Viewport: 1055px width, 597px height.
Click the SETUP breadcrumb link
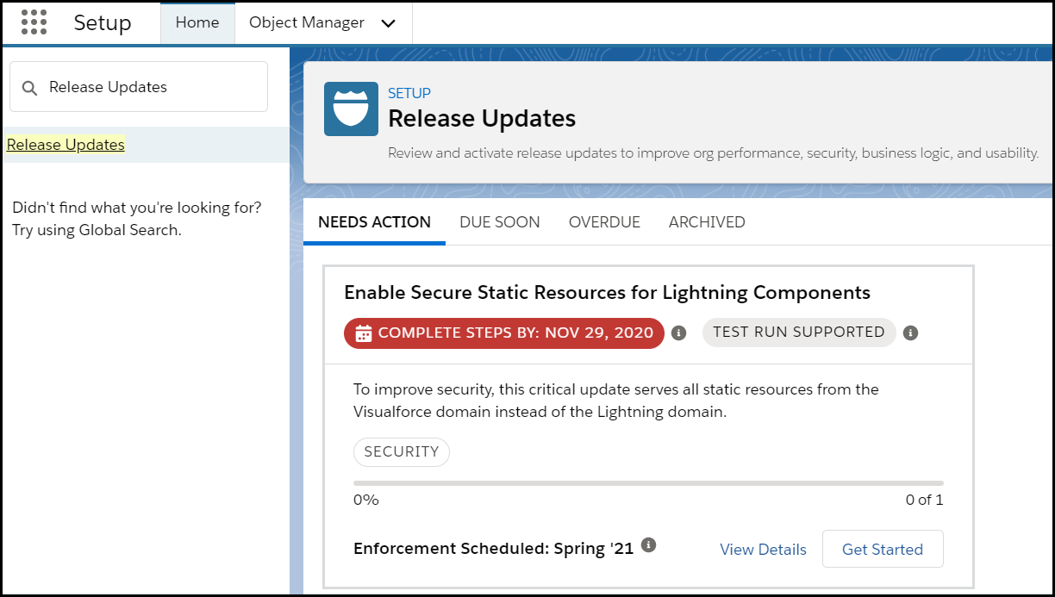(409, 93)
